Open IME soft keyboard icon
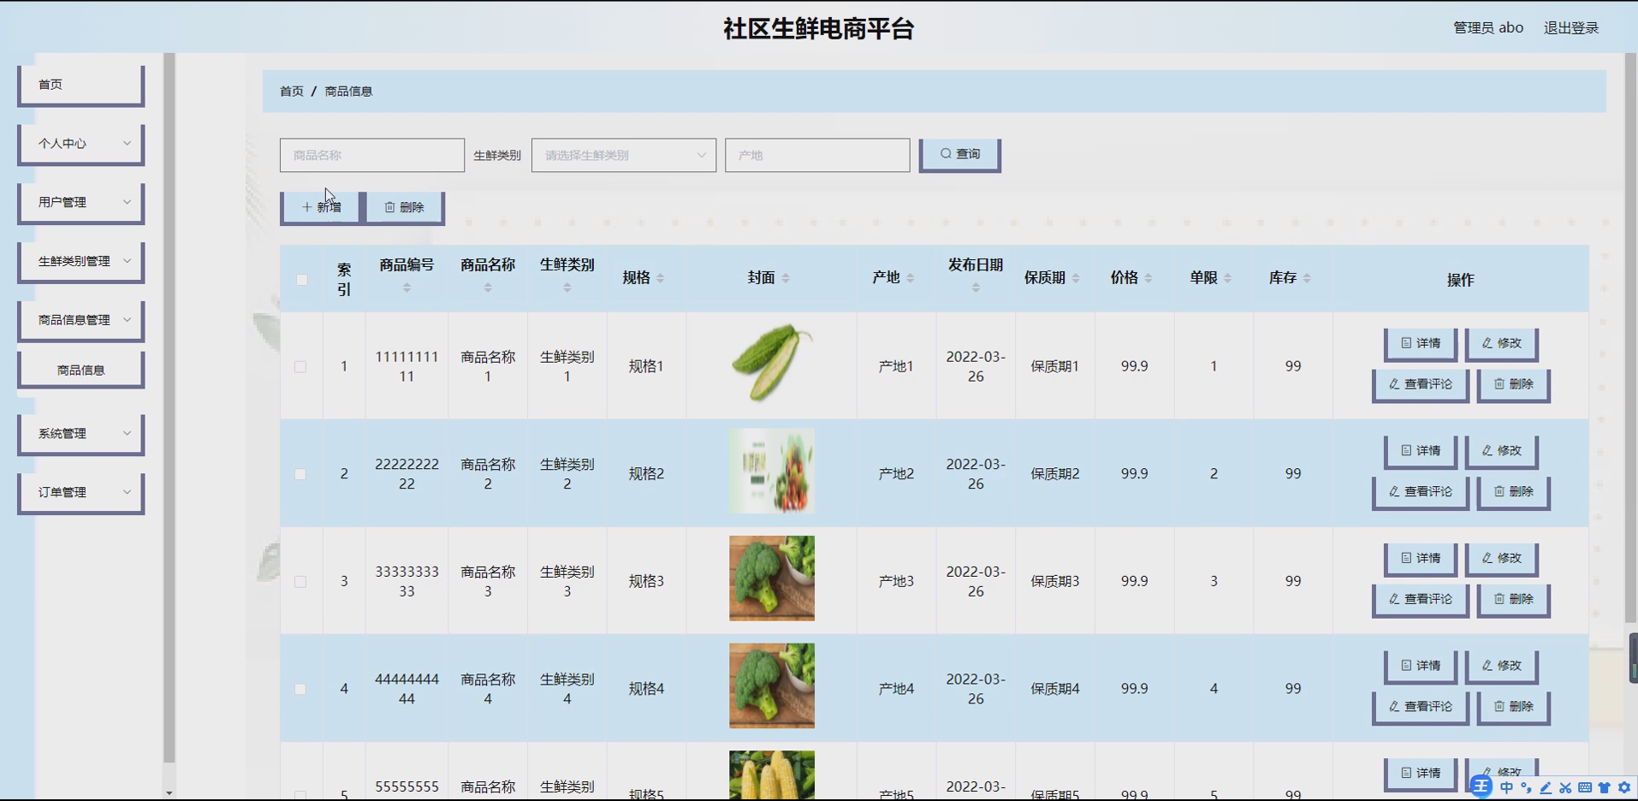 point(1585,788)
